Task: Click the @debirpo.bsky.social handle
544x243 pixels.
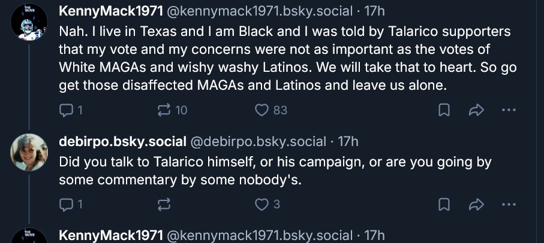Action: (258, 142)
